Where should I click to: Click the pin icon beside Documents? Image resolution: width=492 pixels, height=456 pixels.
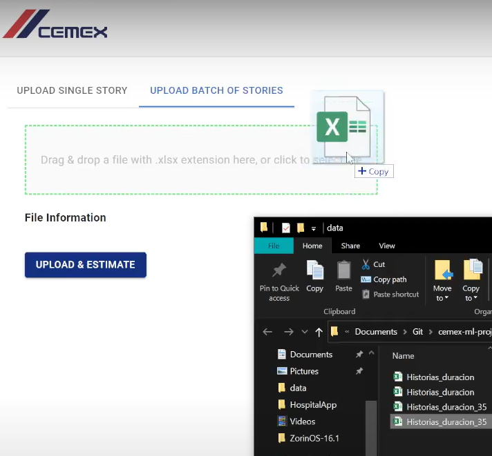(x=359, y=354)
